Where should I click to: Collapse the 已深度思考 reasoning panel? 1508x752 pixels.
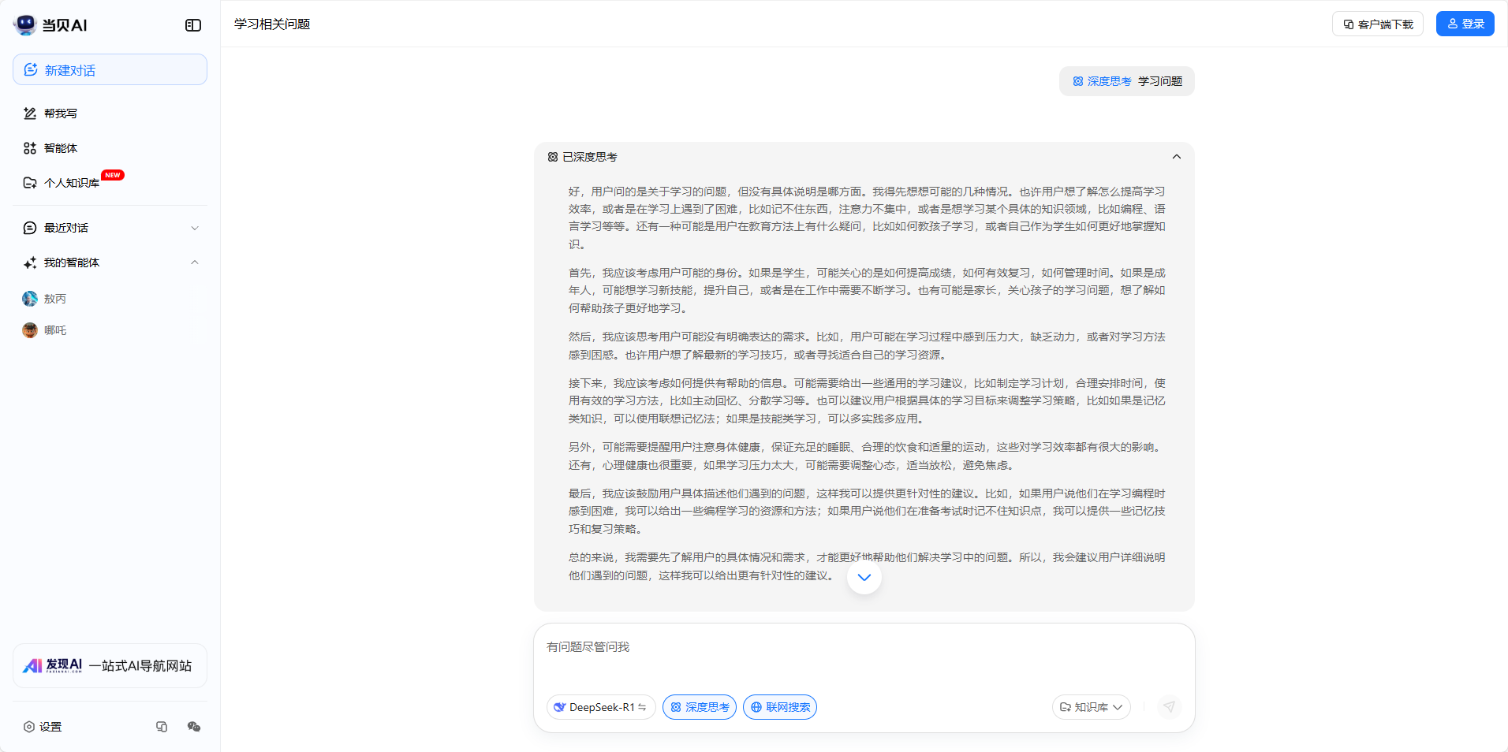pos(1176,157)
